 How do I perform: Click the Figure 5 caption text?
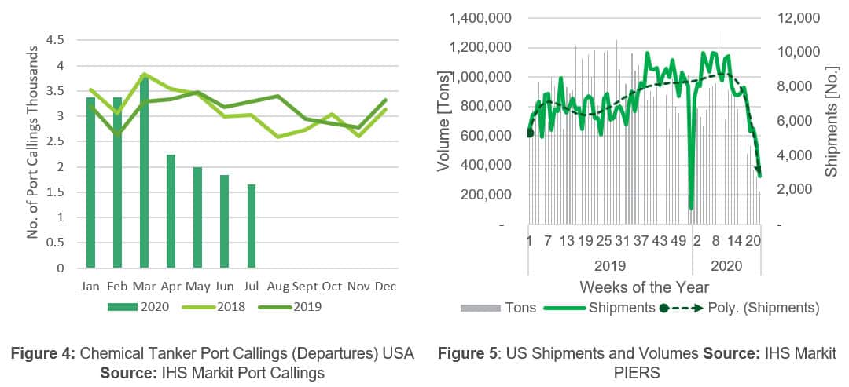(x=638, y=363)
